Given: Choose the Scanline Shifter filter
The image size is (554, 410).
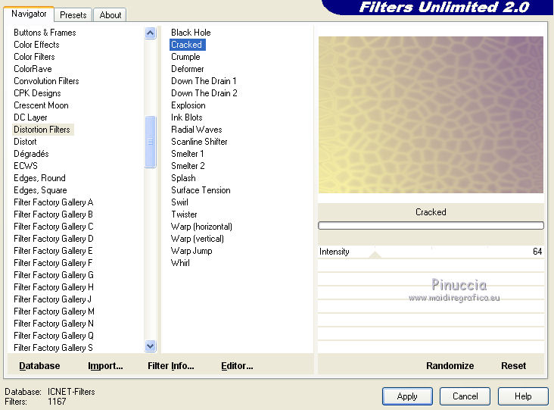Looking at the screenshot, I should coord(199,142).
